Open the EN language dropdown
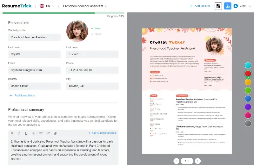Screen dimensions: 254x165 pos(47,6)
